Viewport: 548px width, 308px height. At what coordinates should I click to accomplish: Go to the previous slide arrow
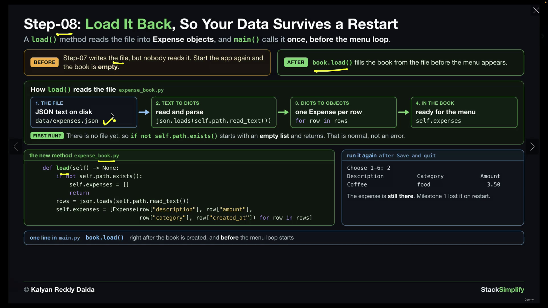point(16,147)
